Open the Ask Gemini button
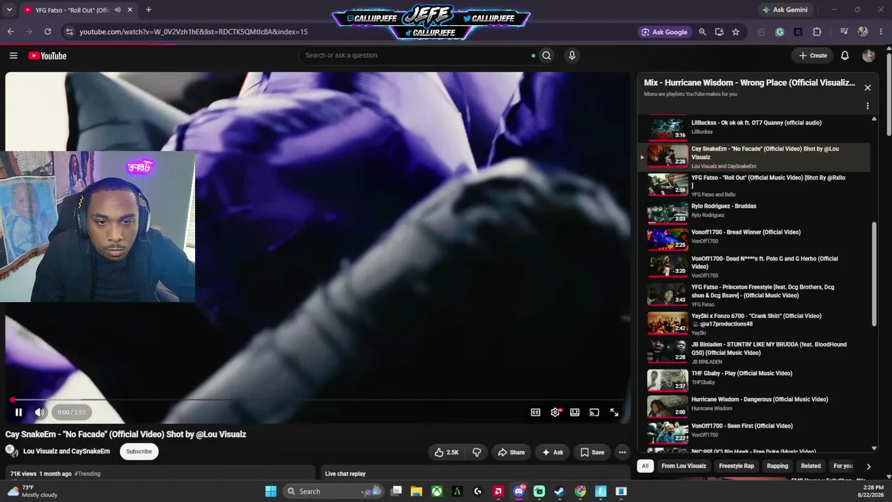 pos(785,10)
